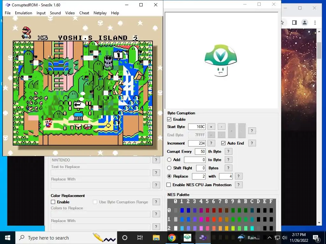Switch to Google Chrome on the taskbar
The width and height of the screenshot is (326, 244).
[x=172, y=238]
